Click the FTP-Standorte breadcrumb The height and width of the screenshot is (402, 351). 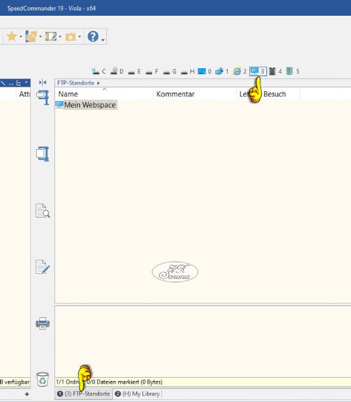click(75, 83)
